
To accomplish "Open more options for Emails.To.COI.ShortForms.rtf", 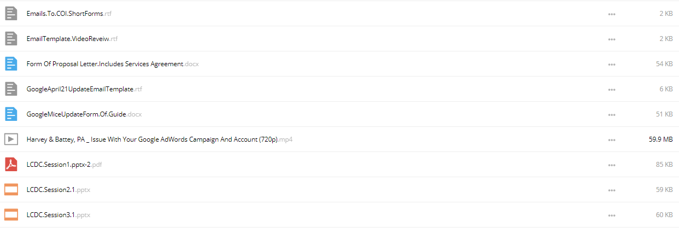I will click(612, 14).
